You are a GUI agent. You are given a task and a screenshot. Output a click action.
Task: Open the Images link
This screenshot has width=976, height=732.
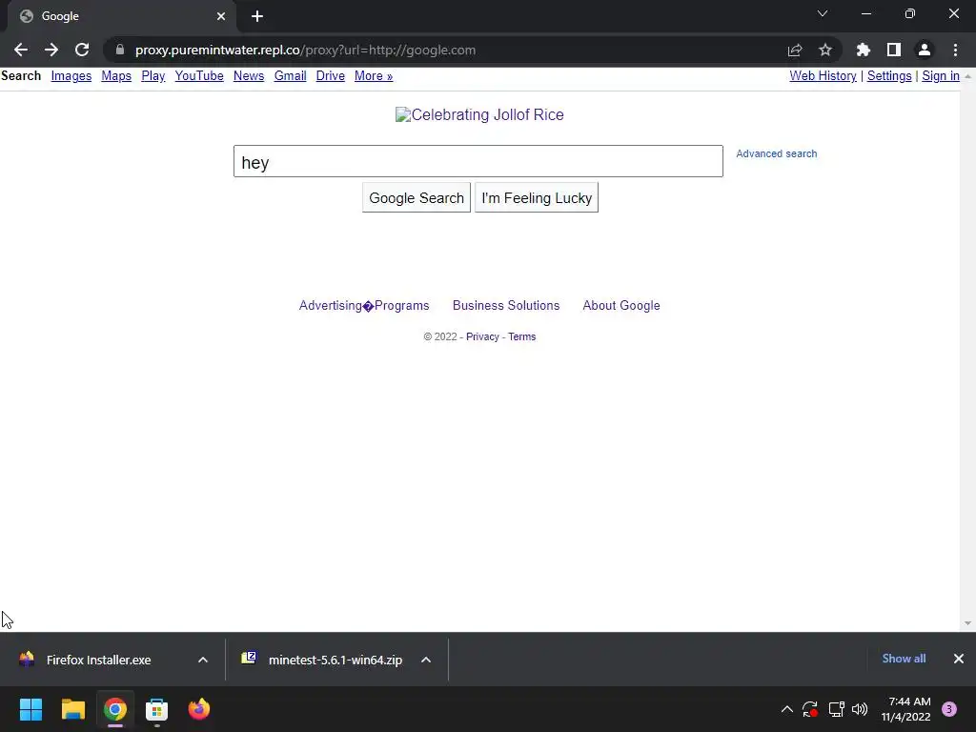(71, 76)
